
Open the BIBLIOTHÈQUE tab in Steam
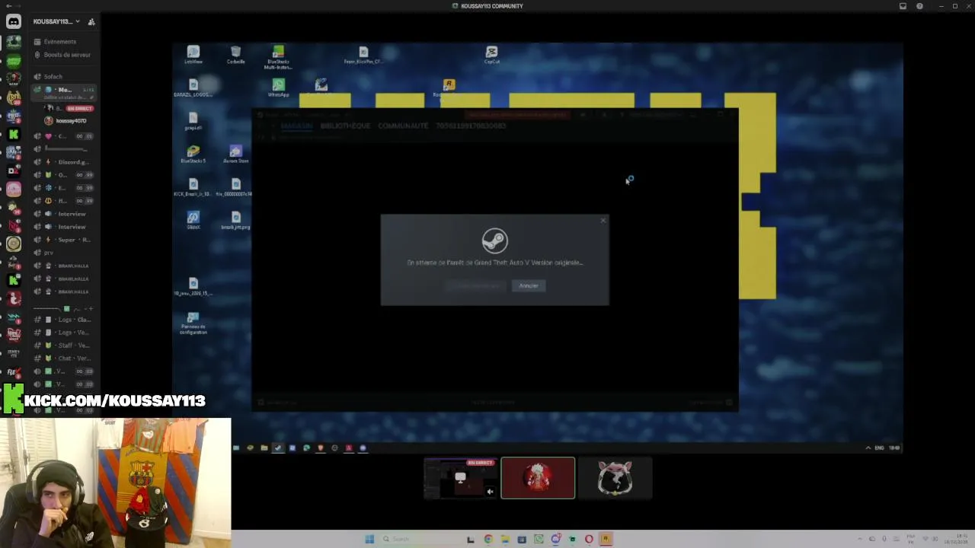click(345, 126)
